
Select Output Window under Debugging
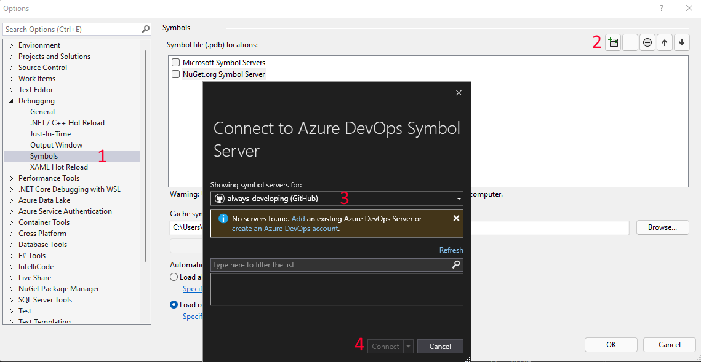point(57,145)
